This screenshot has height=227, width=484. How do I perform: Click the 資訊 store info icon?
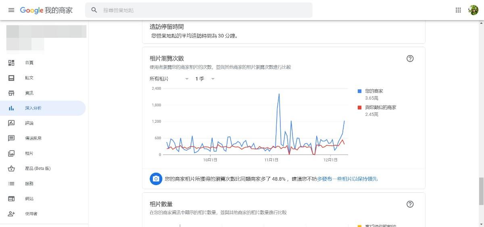[x=11, y=93]
